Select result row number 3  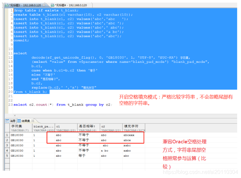[x=7, y=145]
